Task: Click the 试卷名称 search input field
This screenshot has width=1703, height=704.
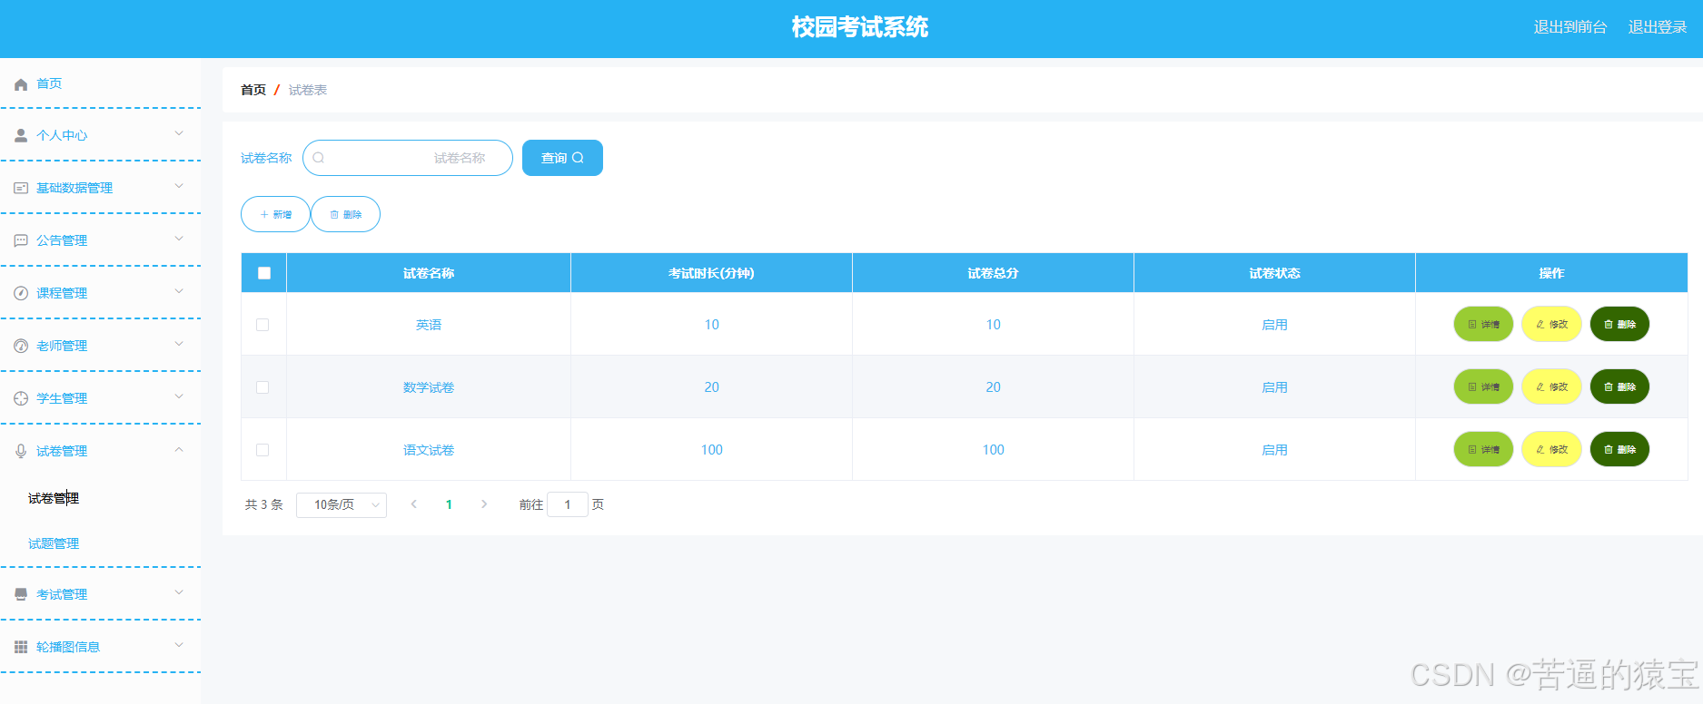Action: click(408, 158)
